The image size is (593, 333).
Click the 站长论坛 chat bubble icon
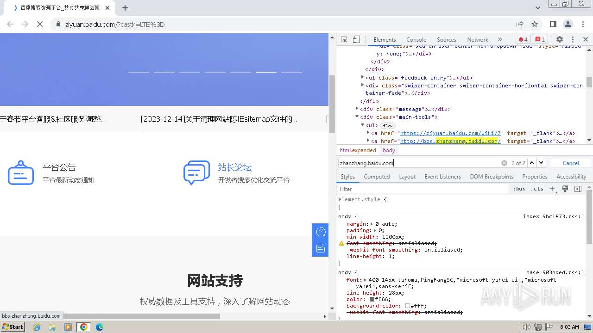[x=197, y=173]
